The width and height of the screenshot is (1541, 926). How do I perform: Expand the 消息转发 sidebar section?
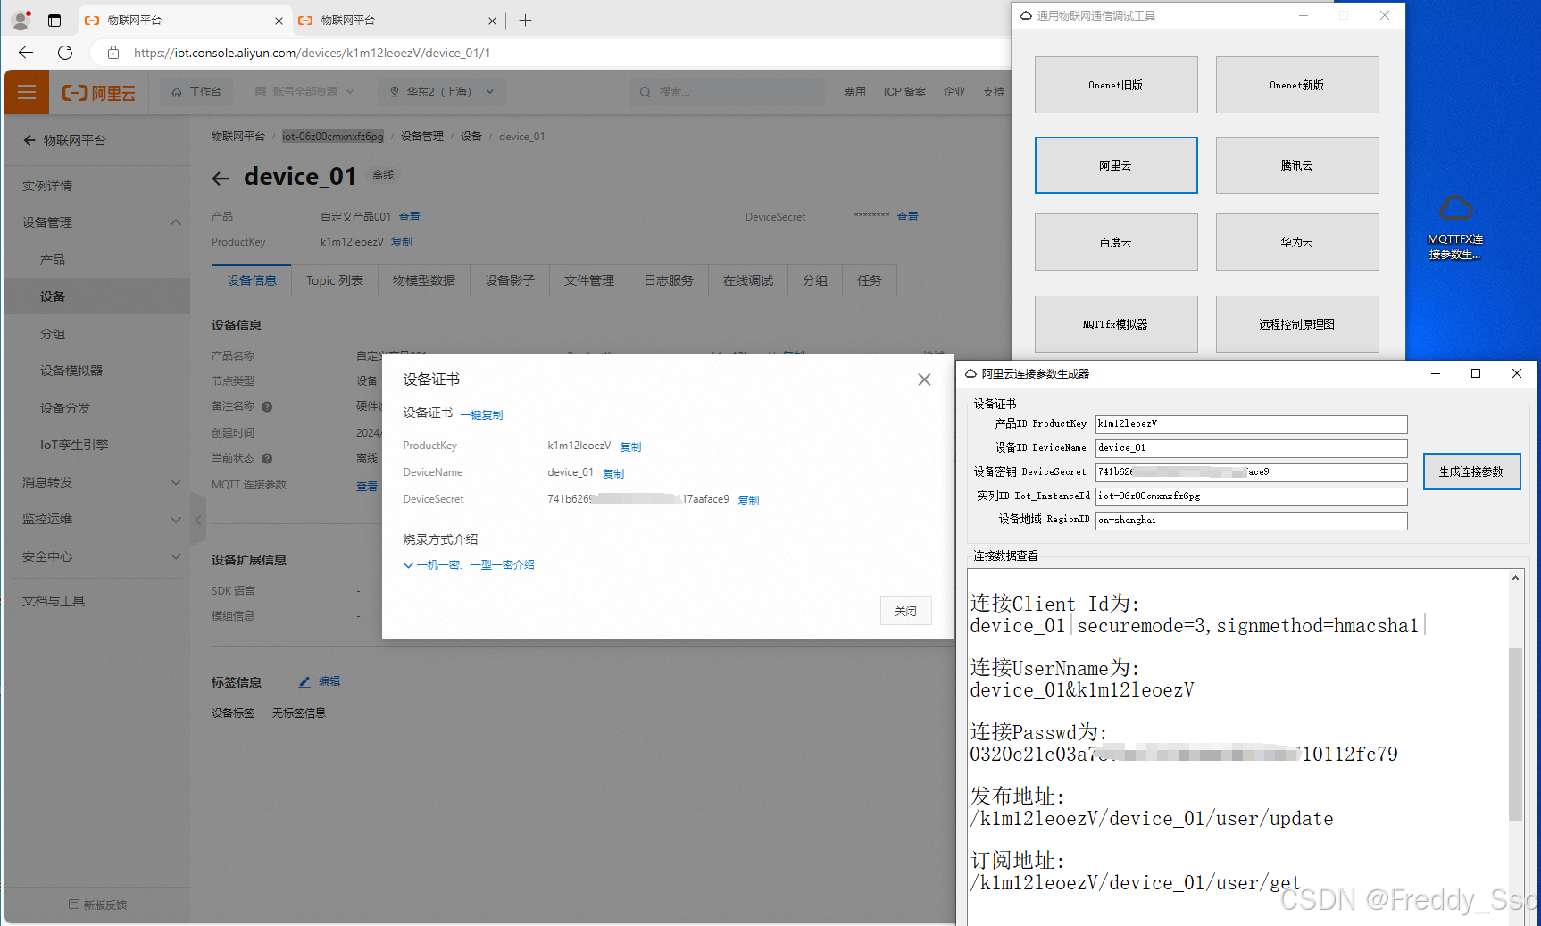(x=176, y=482)
